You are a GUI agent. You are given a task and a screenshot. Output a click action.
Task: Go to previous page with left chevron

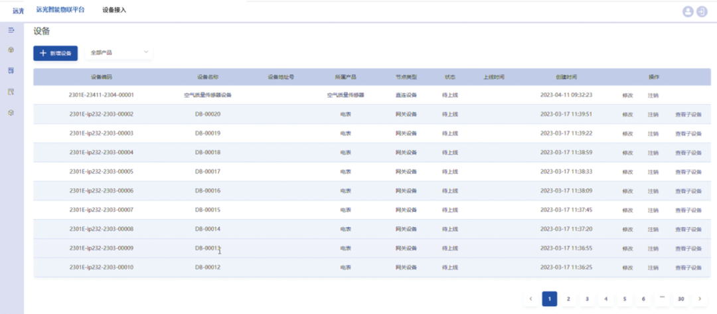(530, 299)
